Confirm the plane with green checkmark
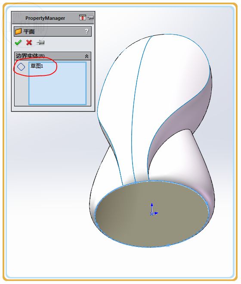 coord(18,43)
